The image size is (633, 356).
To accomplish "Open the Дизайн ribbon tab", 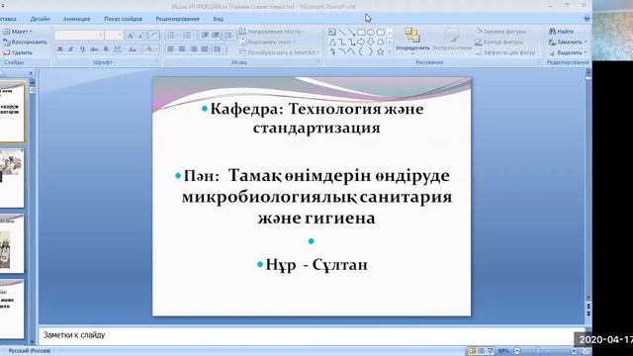I will 40,19.
